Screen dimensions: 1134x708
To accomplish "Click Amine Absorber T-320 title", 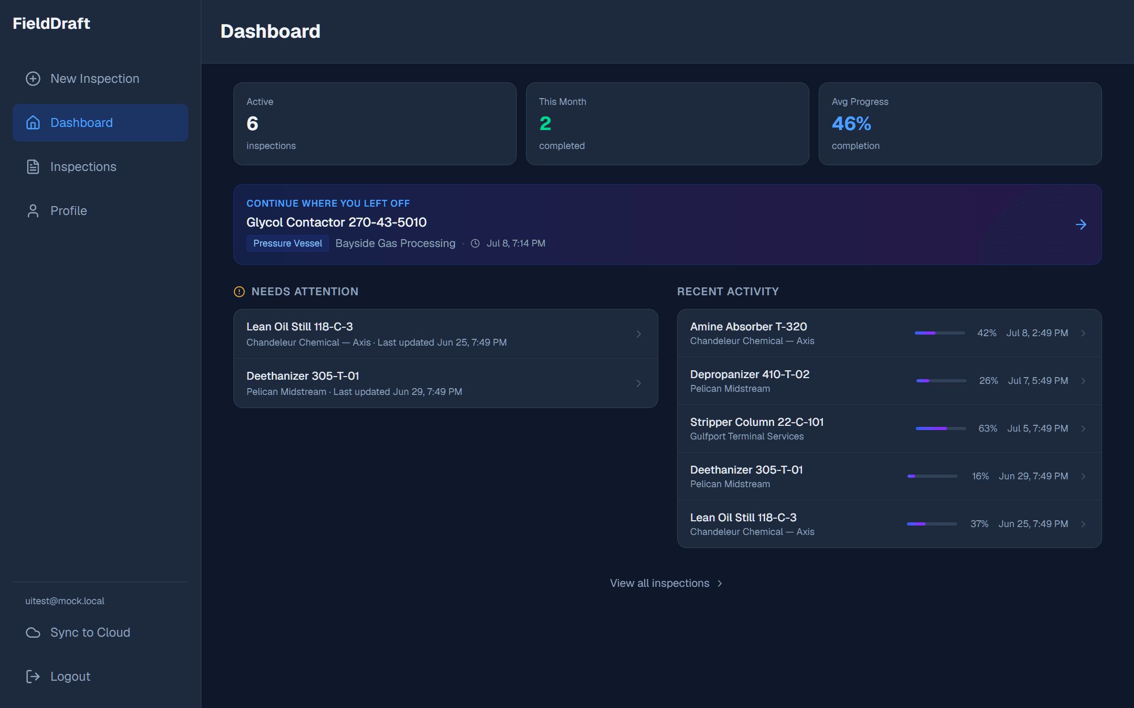I will (x=748, y=327).
